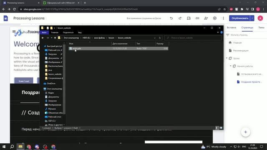Click the refresh icon in the address bar
The height and width of the screenshot is (150, 267).
160,38
